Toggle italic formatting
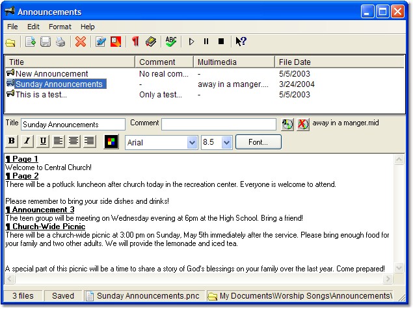This screenshot has height=309, width=413. pos(27,142)
